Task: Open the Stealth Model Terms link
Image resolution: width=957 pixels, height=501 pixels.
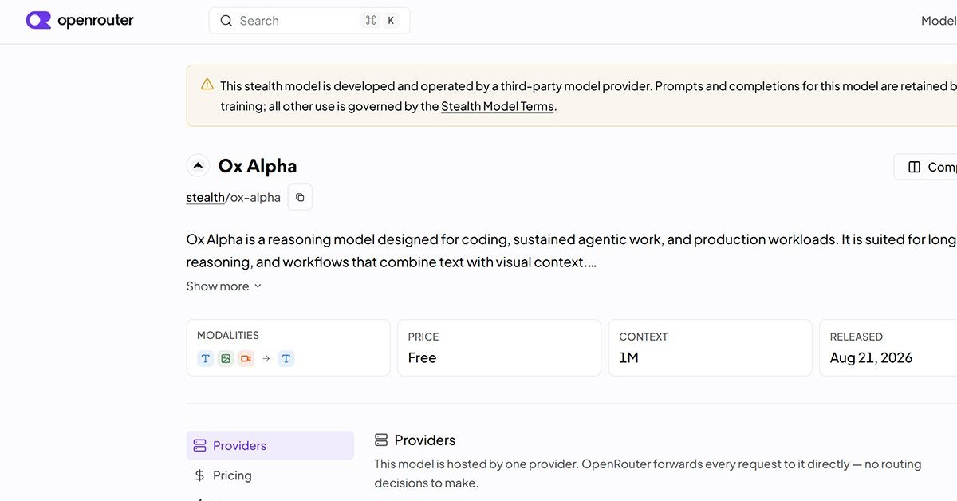Action: coord(498,106)
